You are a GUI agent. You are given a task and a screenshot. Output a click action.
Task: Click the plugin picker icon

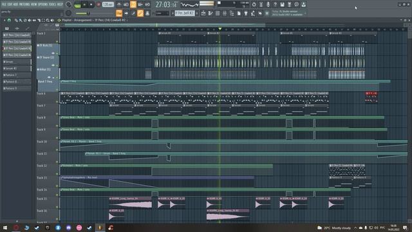coord(246,13)
